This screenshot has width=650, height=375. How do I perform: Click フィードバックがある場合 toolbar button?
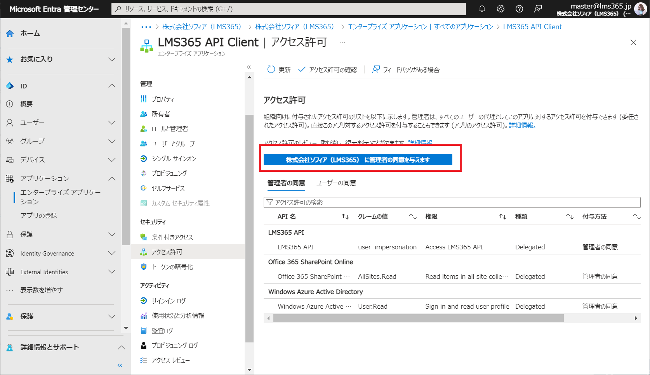point(406,70)
